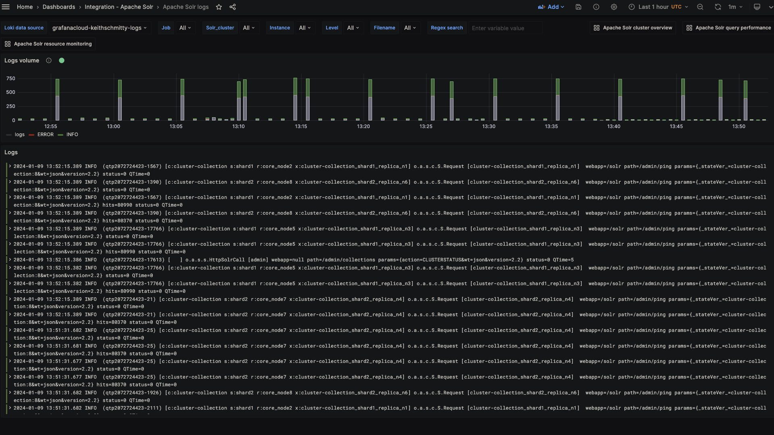Viewport: 774px width, 435px height.
Task: Open the hamburger navigation menu
Action: (6, 7)
